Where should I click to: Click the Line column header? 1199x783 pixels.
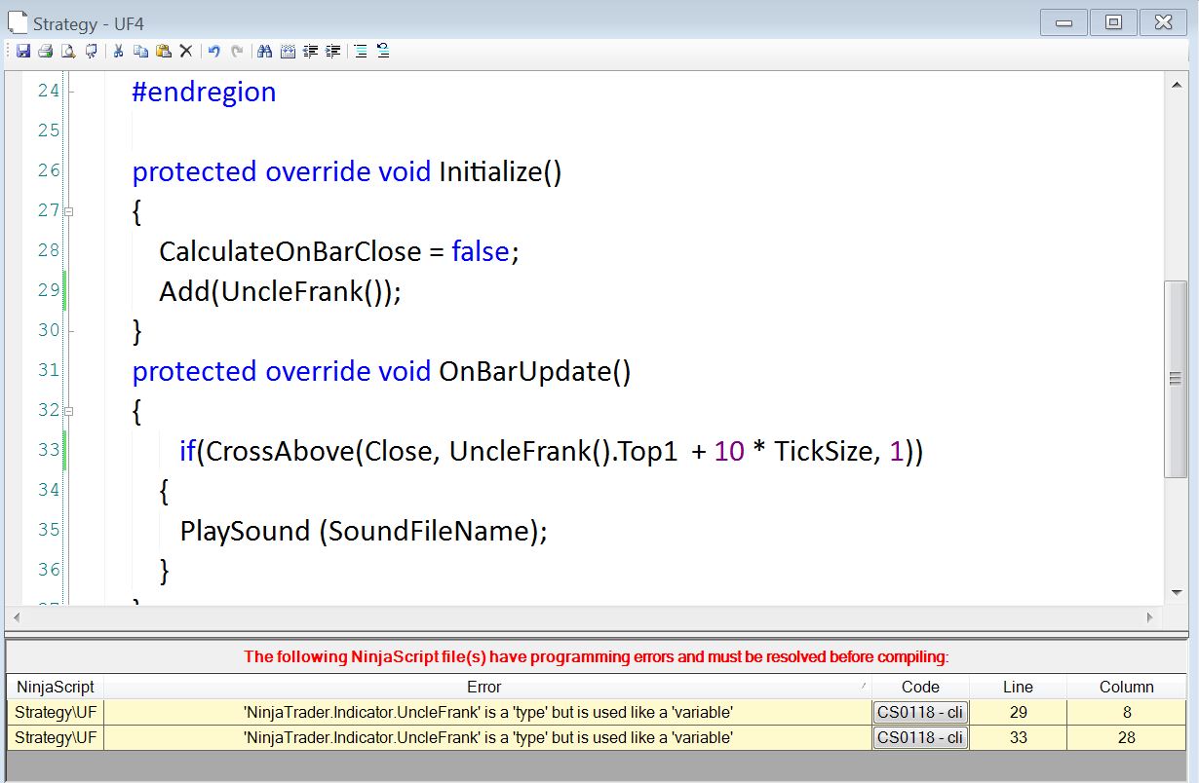[x=1018, y=687]
